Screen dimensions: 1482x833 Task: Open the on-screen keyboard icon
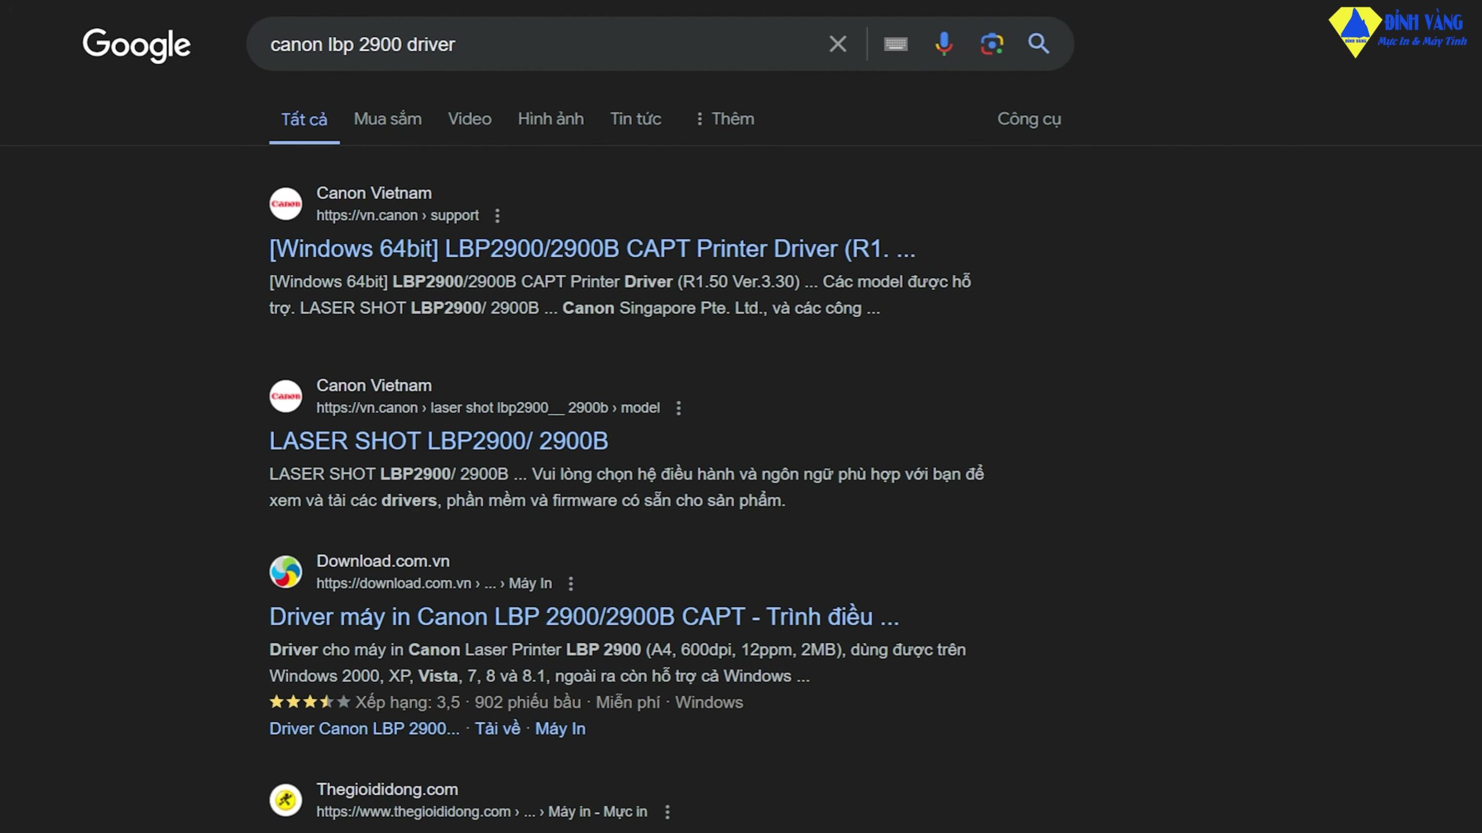896,44
